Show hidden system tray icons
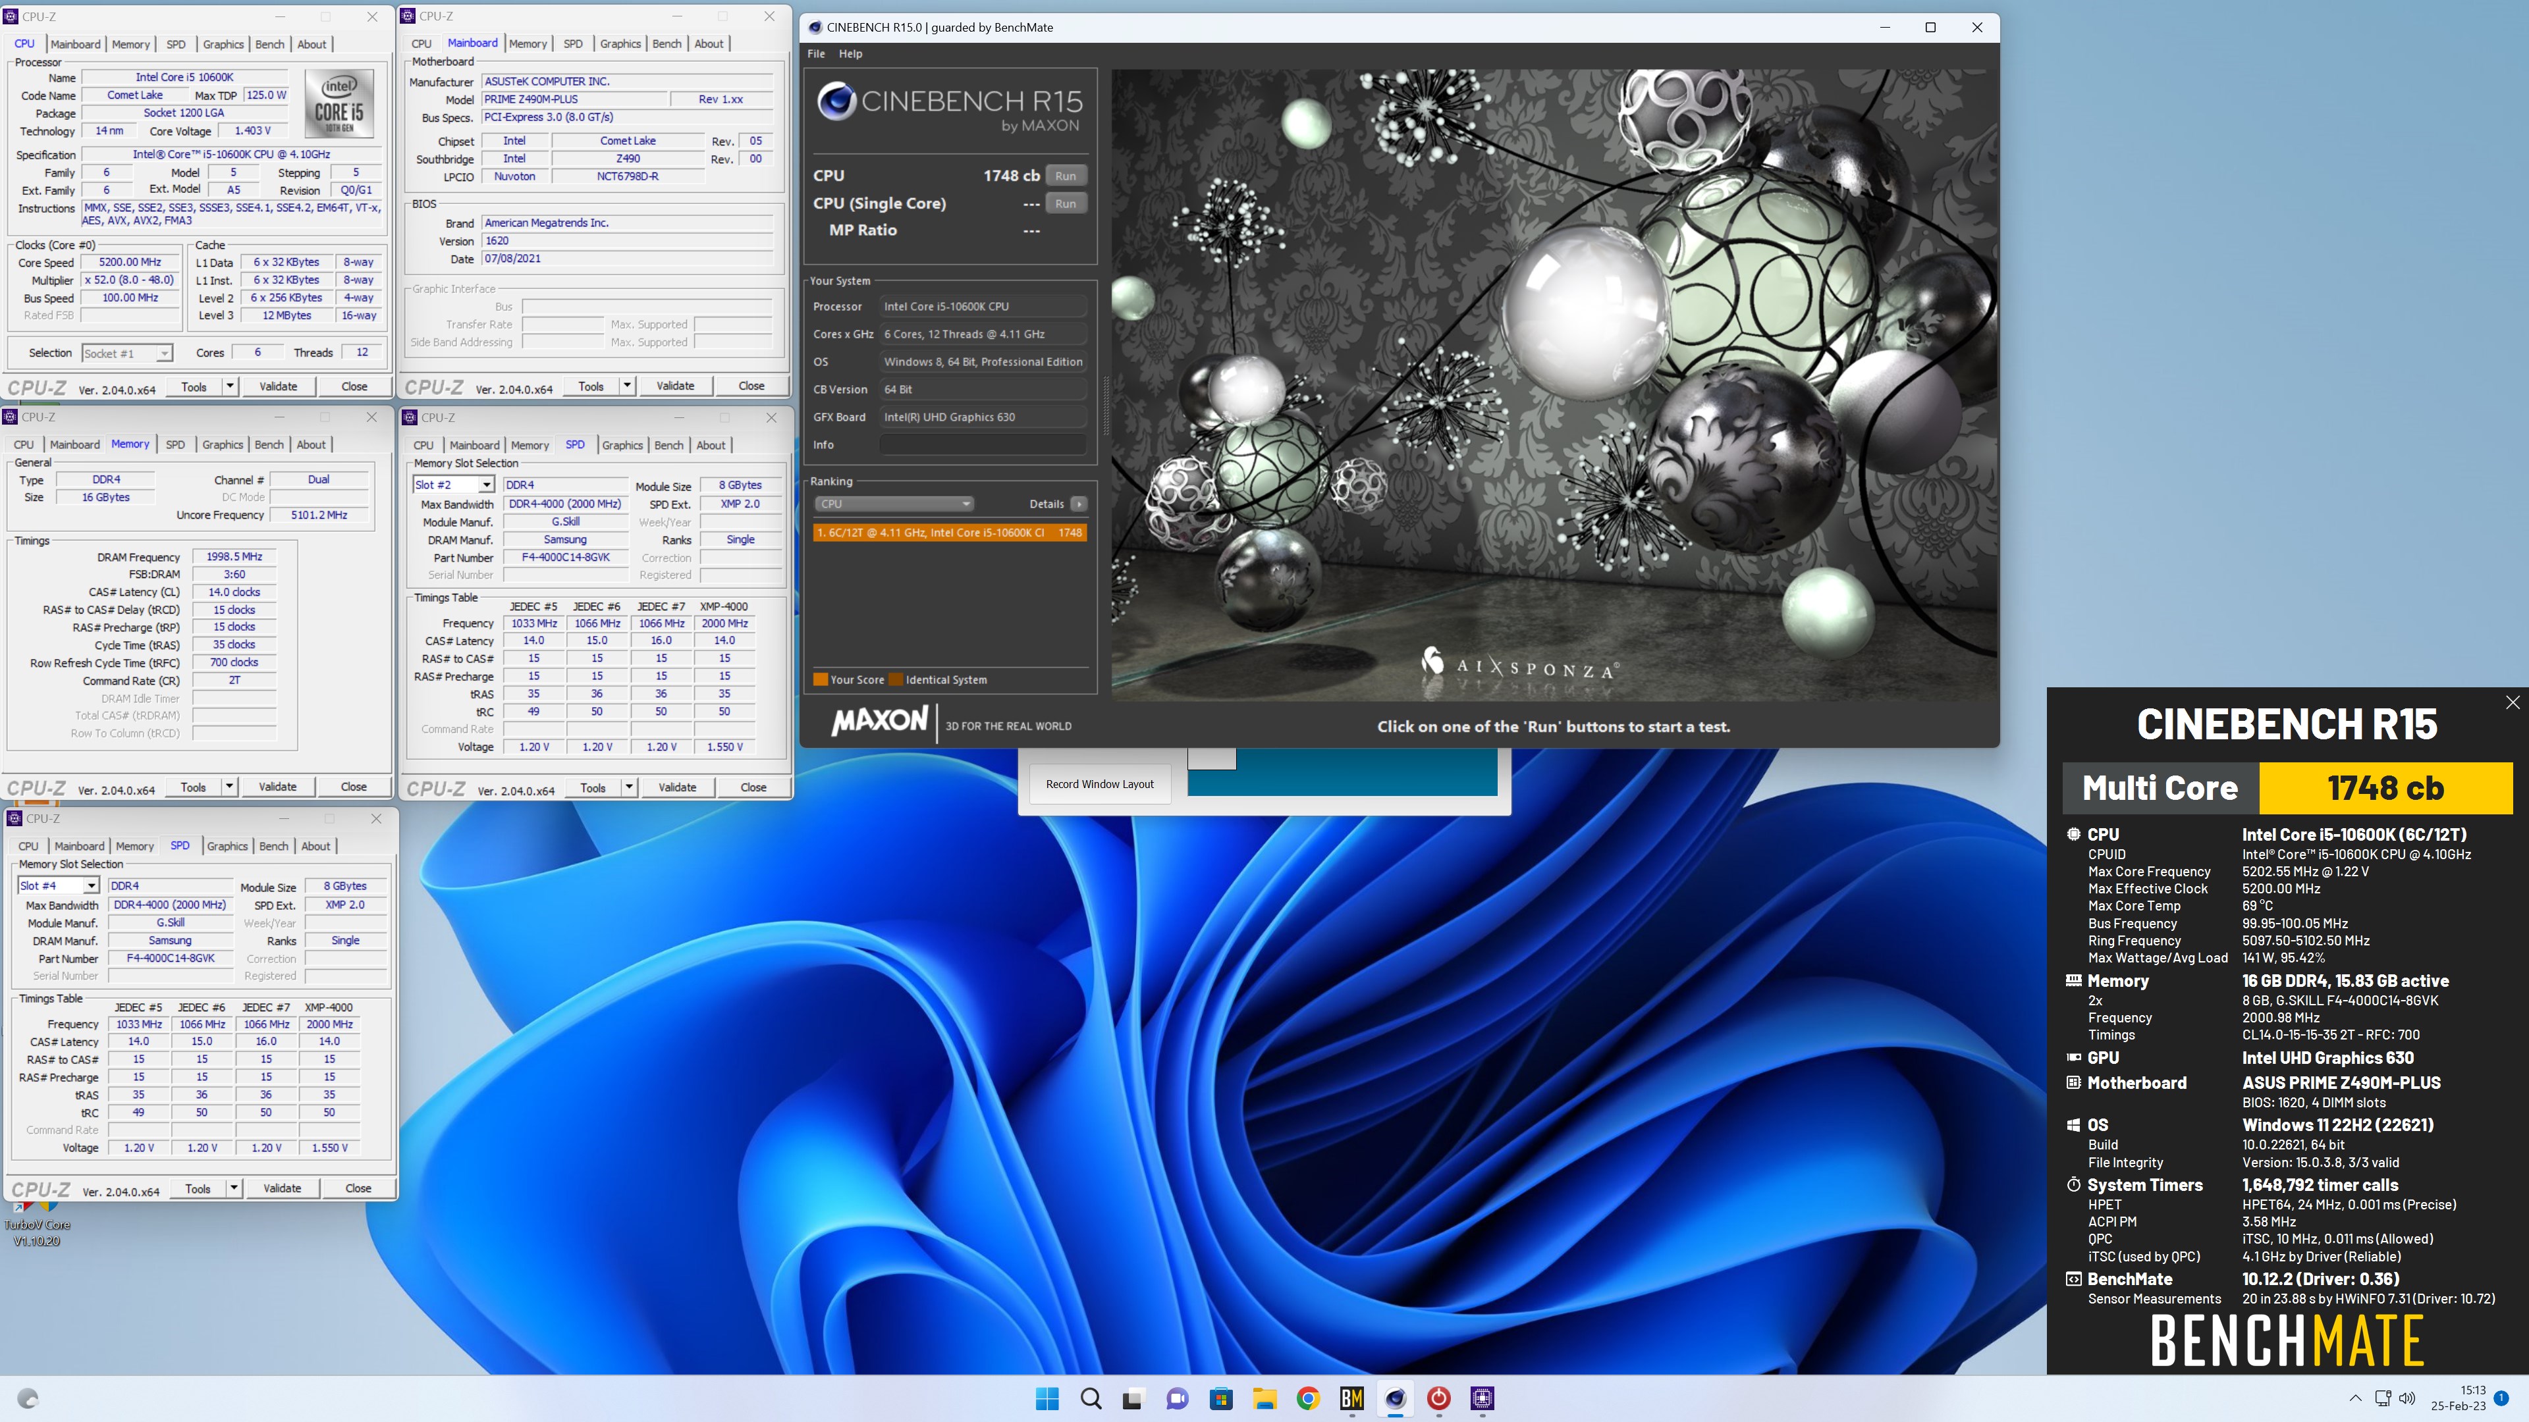Screen dimensions: 2529x1422 tap(2355, 1398)
